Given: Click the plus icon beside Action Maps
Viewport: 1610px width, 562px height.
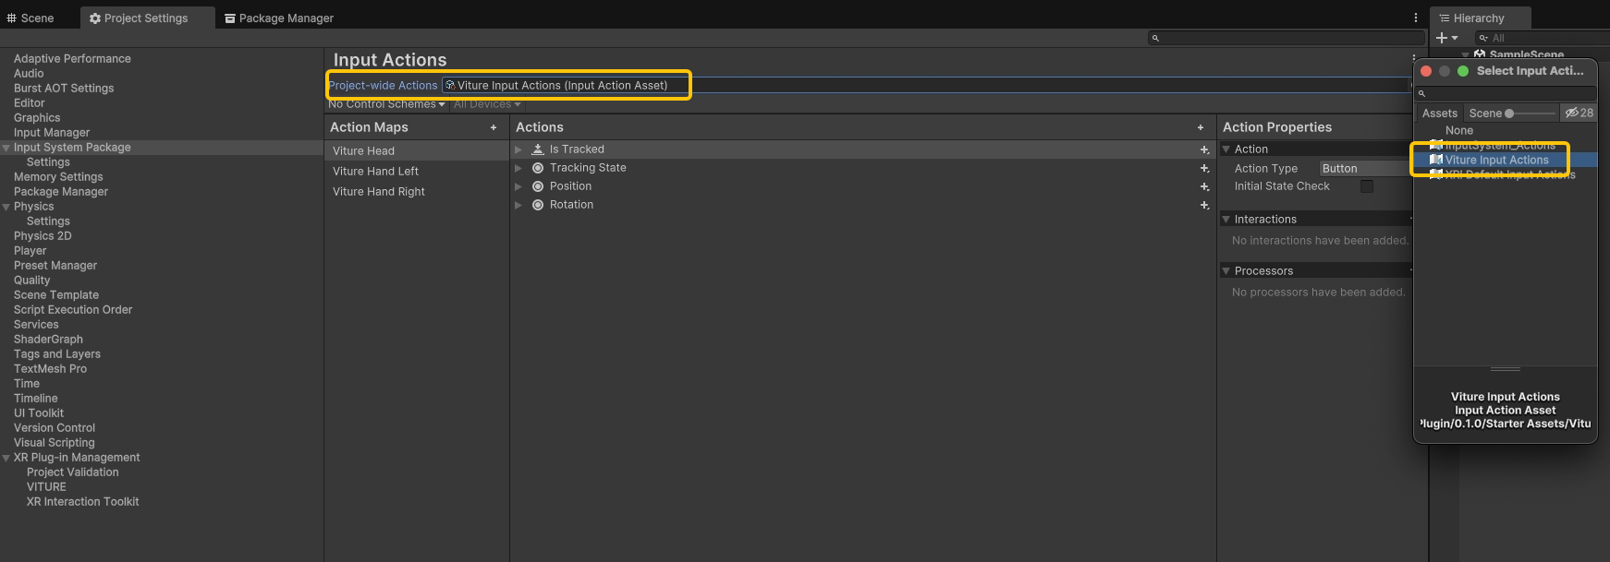Looking at the screenshot, I should [x=494, y=127].
